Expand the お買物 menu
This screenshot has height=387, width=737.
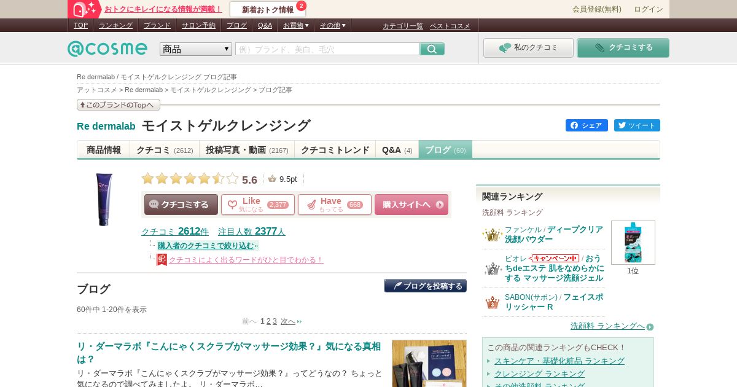click(x=296, y=25)
